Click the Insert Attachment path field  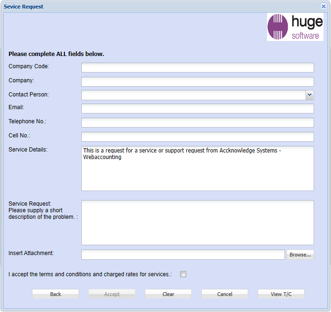(183, 255)
